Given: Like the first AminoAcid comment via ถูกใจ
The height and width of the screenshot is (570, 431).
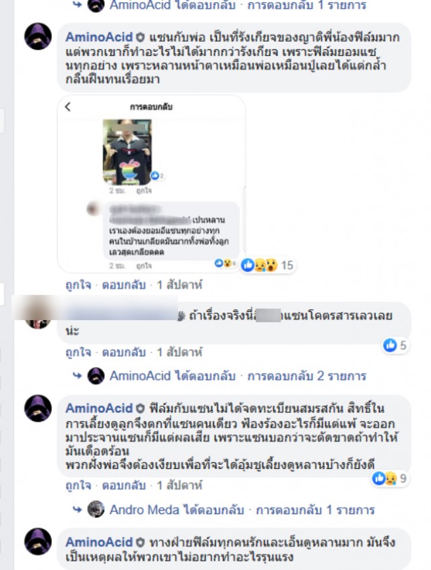Looking at the screenshot, I should pyautogui.click(x=78, y=285).
